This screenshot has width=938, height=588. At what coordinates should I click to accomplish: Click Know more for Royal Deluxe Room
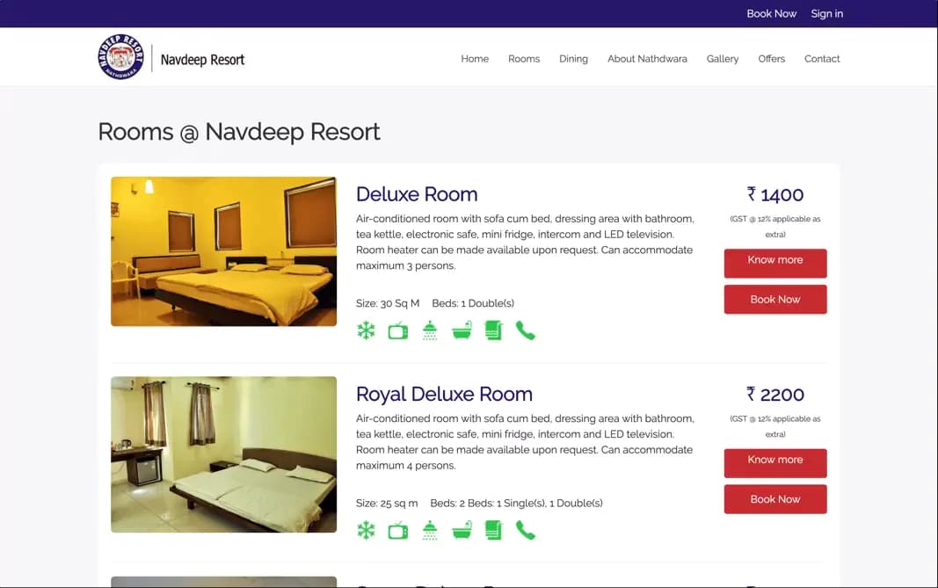(x=775, y=463)
